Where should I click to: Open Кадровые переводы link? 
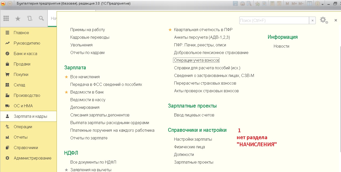tap(90, 37)
